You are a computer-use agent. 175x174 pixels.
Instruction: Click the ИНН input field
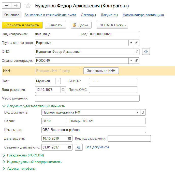tap(58, 71)
